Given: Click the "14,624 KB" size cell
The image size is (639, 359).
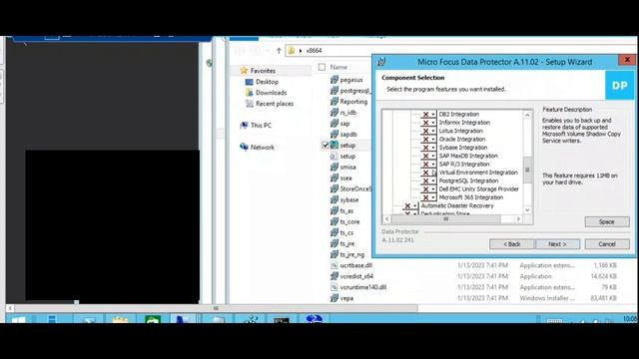Looking at the screenshot, I should [603, 276].
